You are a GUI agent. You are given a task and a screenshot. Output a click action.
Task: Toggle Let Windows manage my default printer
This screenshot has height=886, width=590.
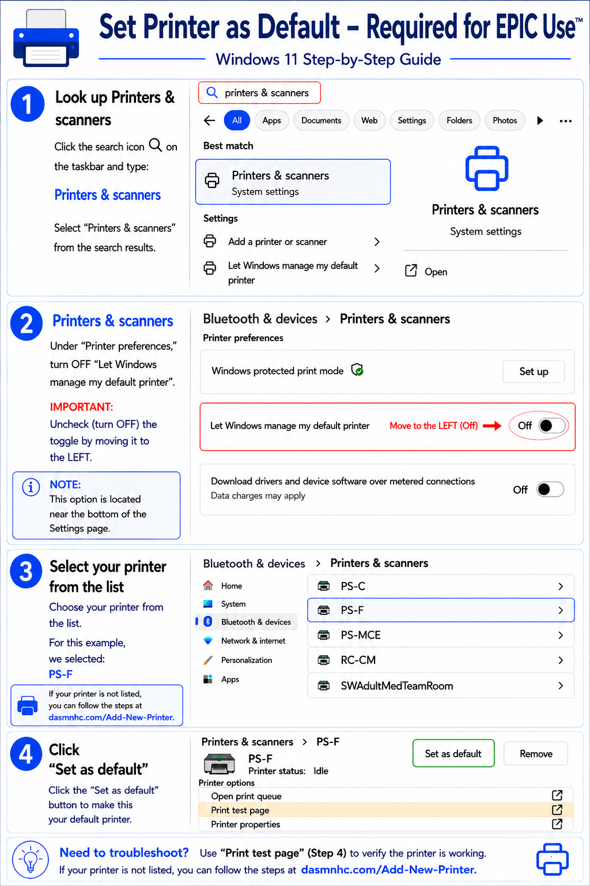pyautogui.click(x=552, y=426)
